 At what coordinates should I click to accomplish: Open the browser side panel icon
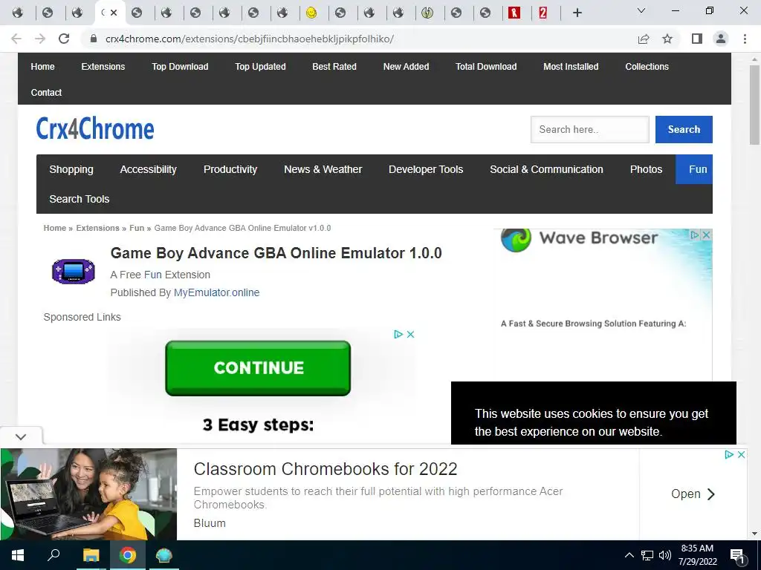pyautogui.click(x=697, y=39)
